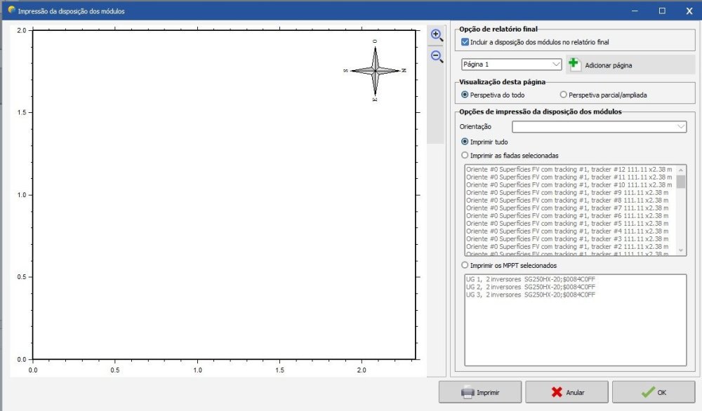Maximize the dialog window
Viewport: 702px width, 411px height.
pyautogui.click(x=661, y=11)
